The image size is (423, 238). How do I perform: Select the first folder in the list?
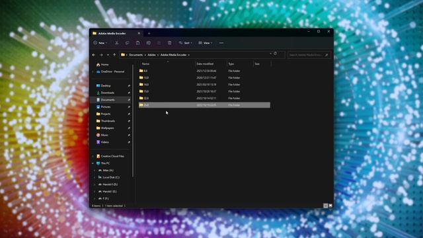(204, 71)
